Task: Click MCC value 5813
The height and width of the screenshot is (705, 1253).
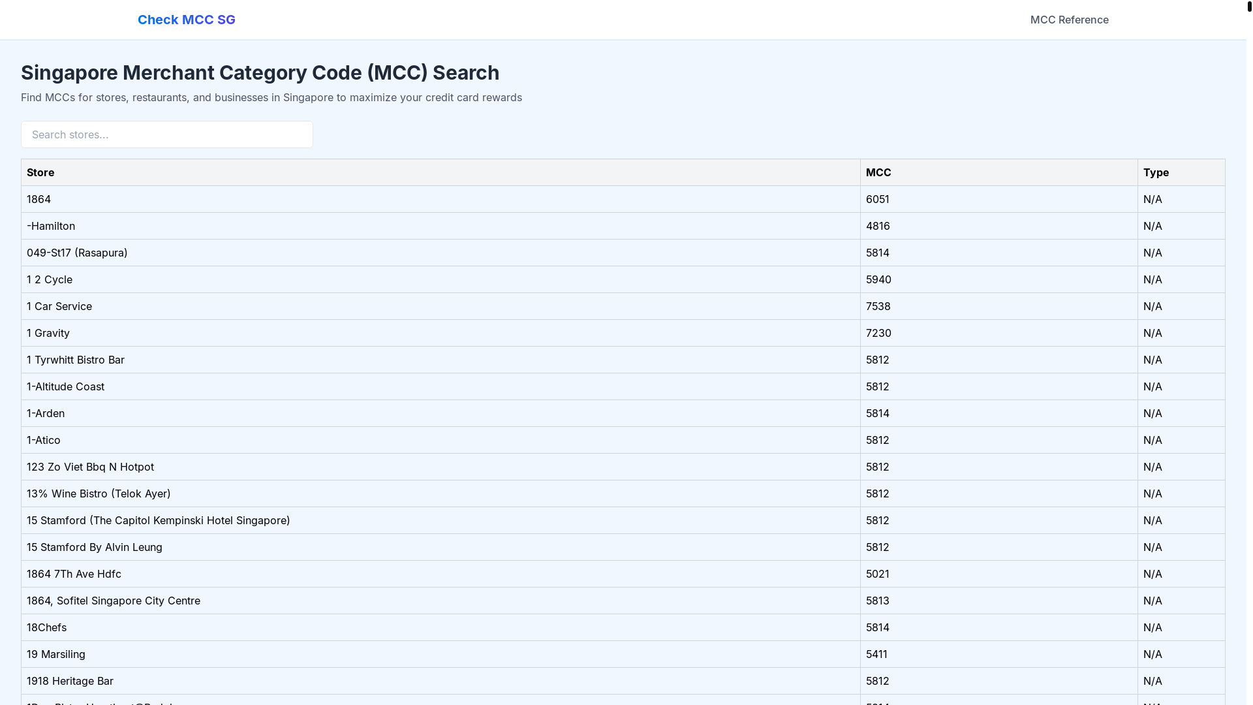Action: pyautogui.click(x=998, y=601)
